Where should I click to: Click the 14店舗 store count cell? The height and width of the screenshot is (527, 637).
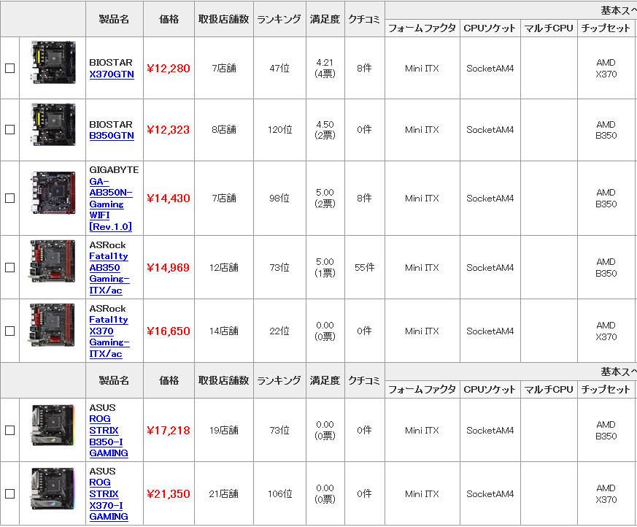tap(224, 331)
